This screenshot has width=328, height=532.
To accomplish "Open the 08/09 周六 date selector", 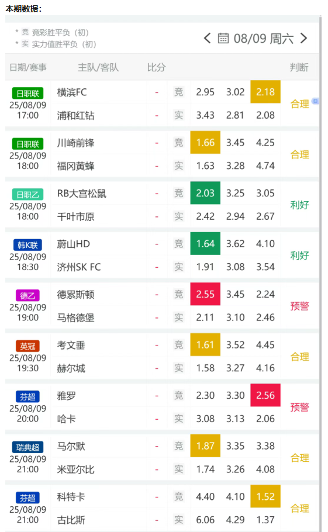I will point(263,39).
